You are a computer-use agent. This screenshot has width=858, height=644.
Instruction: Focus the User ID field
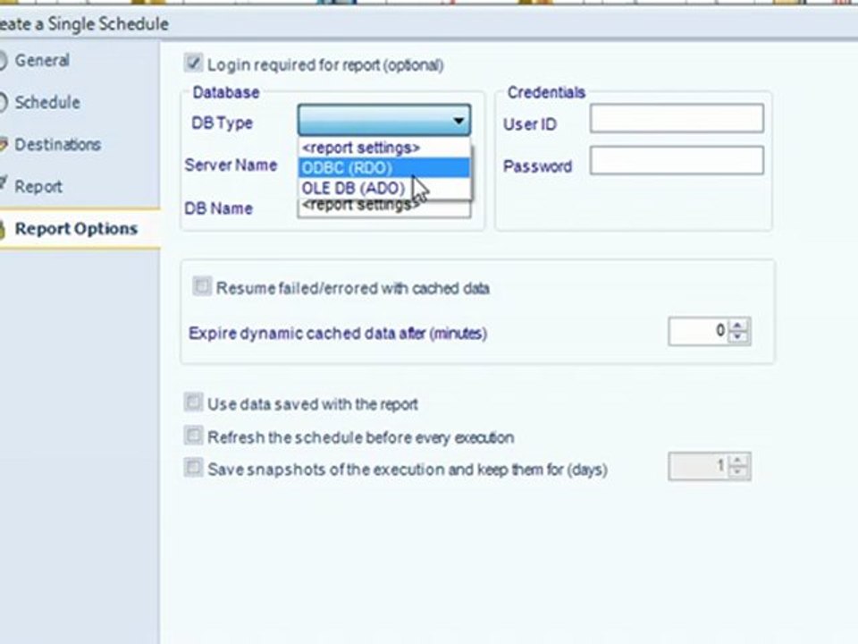[x=677, y=118]
